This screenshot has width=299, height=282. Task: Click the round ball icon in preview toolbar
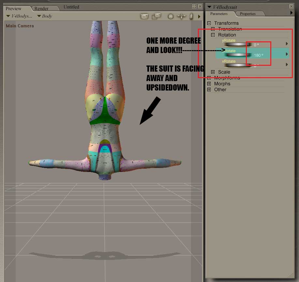(x=170, y=16)
